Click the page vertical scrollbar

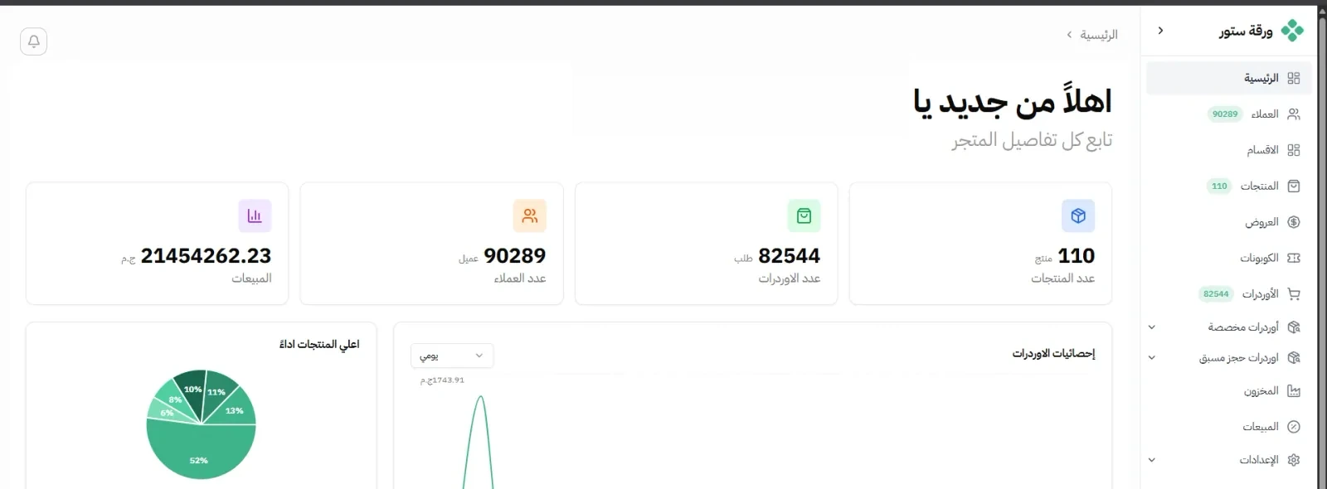click(x=1323, y=249)
